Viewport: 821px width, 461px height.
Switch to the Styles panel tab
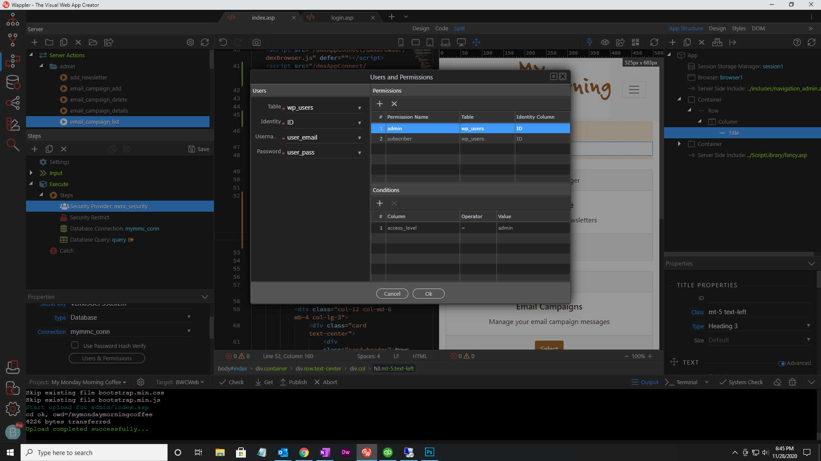pos(738,28)
